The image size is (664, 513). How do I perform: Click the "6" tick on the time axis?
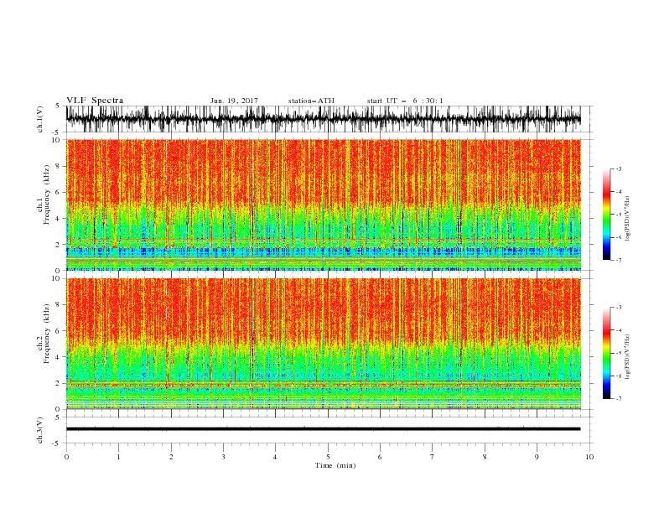[x=380, y=457]
